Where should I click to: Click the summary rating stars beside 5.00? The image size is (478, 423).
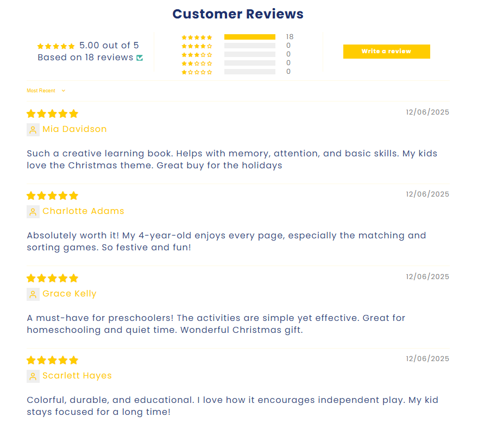(56, 46)
